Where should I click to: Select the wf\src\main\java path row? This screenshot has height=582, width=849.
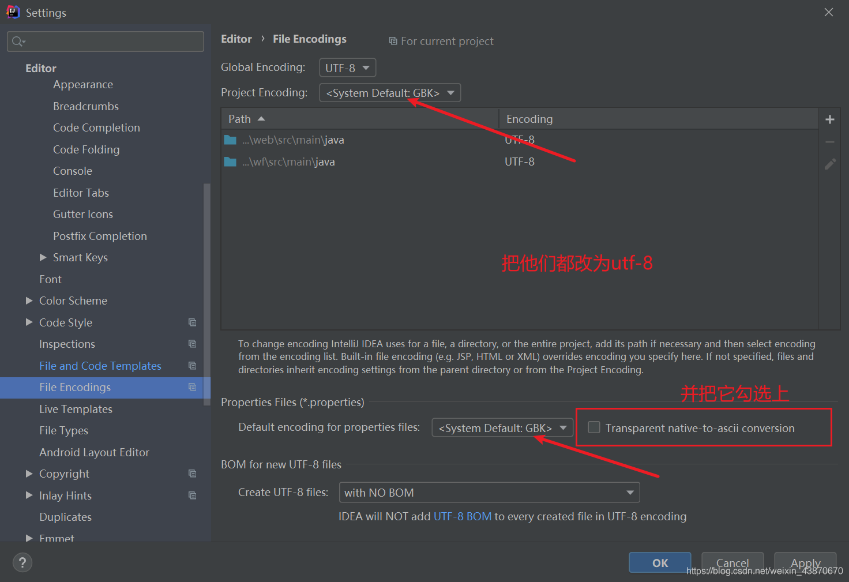point(520,162)
